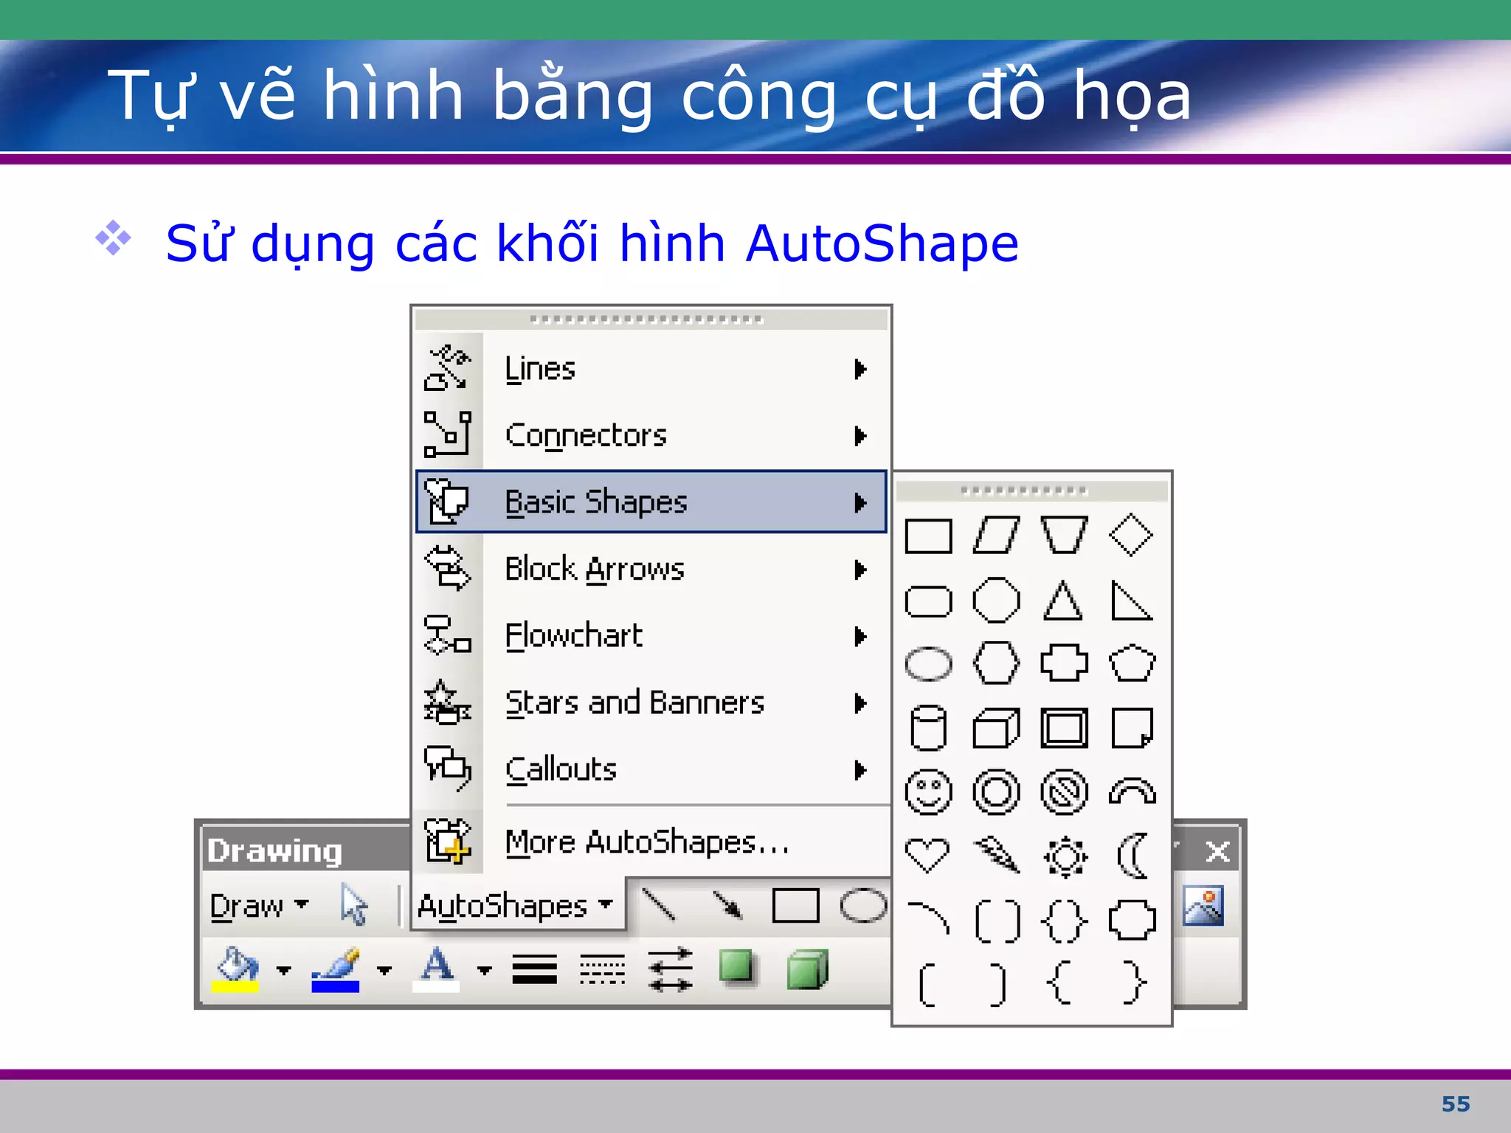Choose More AutoShapes…
The image size is (1511, 1133).
(651, 842)
